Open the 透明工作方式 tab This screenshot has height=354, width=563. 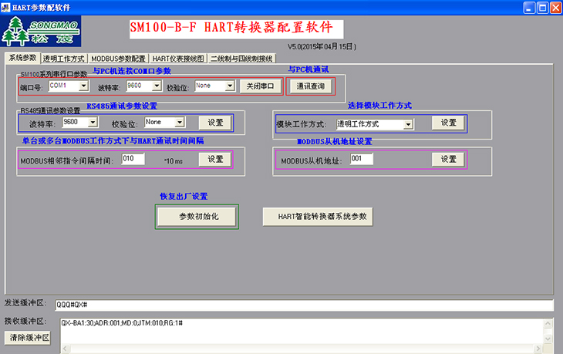coord(63,59)
